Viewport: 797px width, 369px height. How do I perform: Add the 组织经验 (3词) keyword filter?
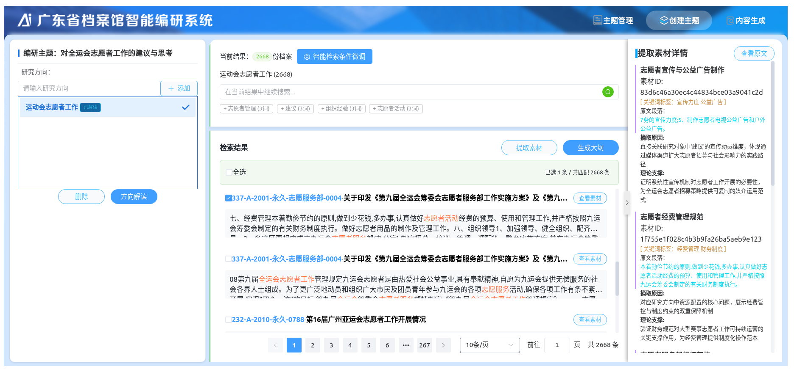click(x=341, y=109)
